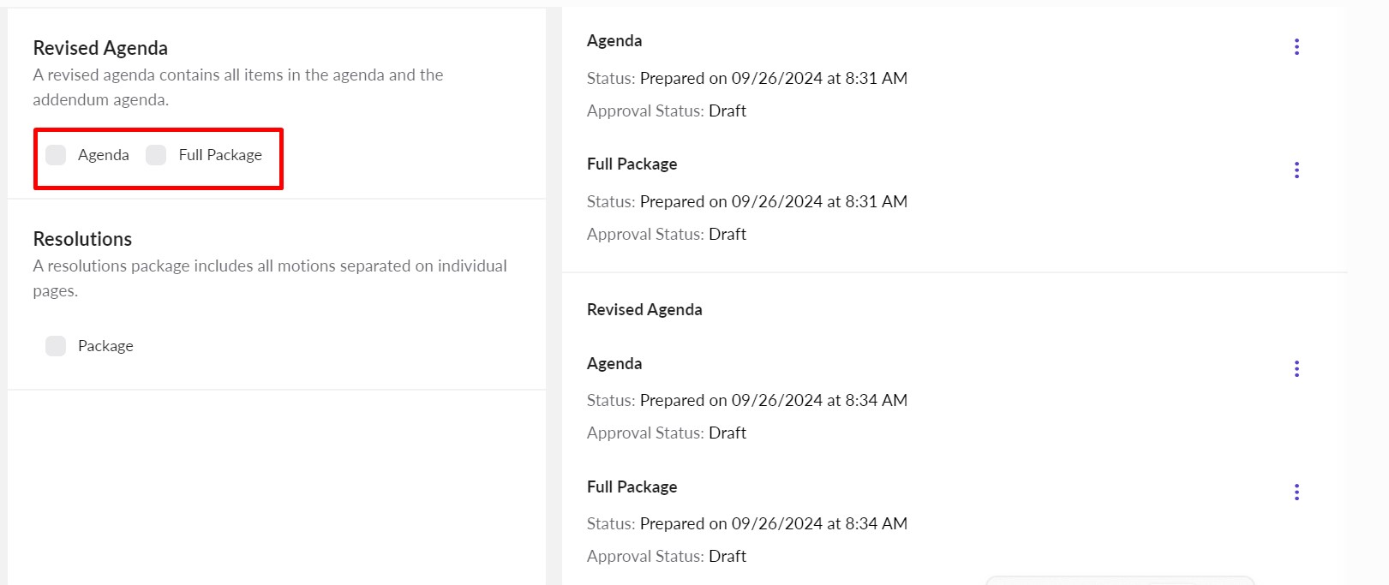Click the Revised Agenda description about the addendum agenda
This screenshot has width=1389, height=585.
click(x=238, y=87)
